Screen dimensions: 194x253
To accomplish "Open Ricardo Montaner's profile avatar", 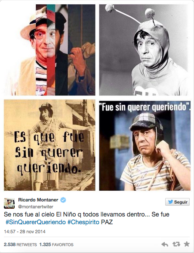I will 9,203.
